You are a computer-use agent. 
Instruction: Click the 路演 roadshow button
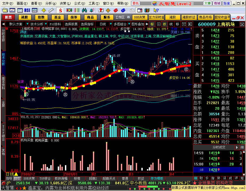click(x=227, y=3)
